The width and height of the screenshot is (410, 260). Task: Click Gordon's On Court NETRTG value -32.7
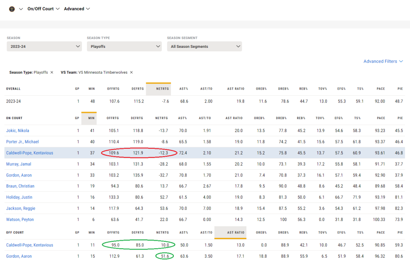[163, 175]
